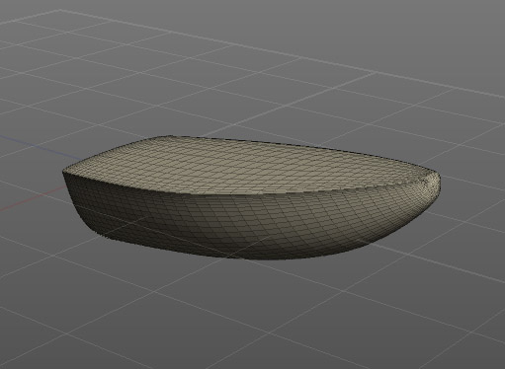Select the pointed left tip of the mesh
Image resolution: width=505 pixels, height=369 pixels.
tap(65, 173)
